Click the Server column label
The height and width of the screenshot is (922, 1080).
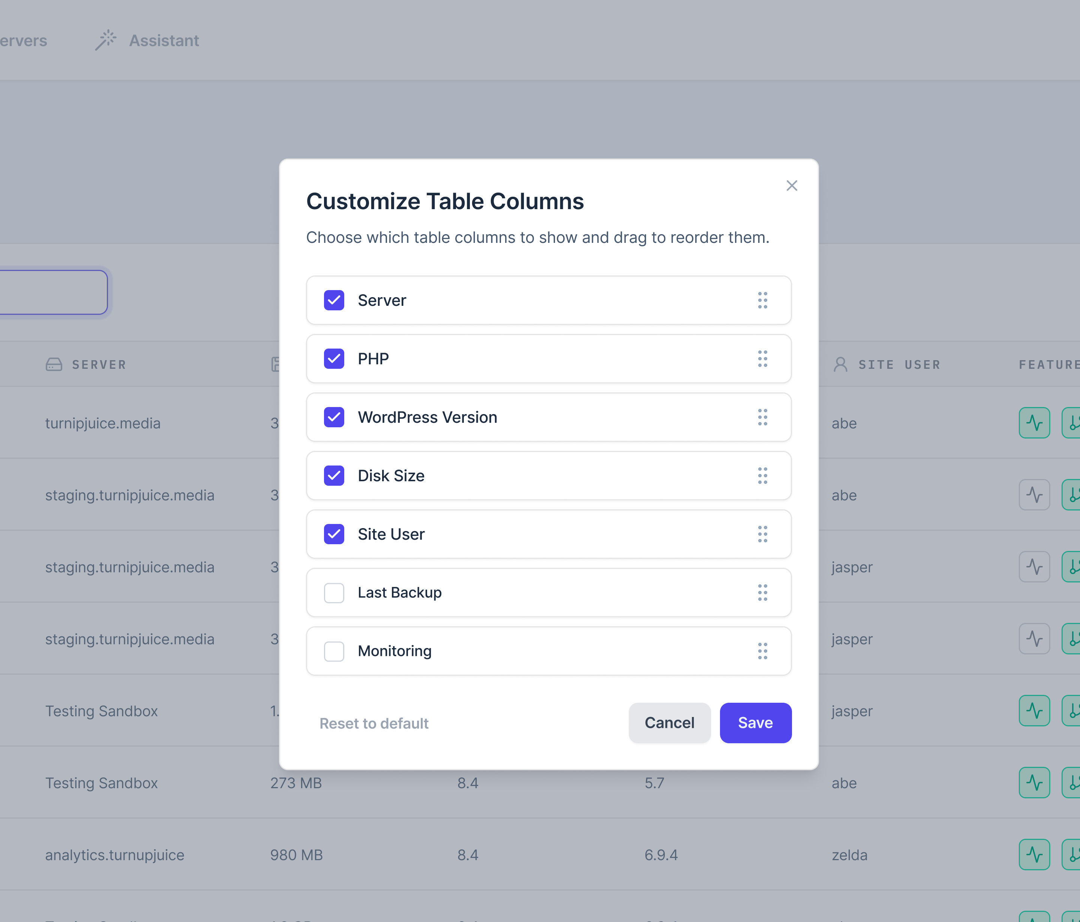[x=381, y=300]
